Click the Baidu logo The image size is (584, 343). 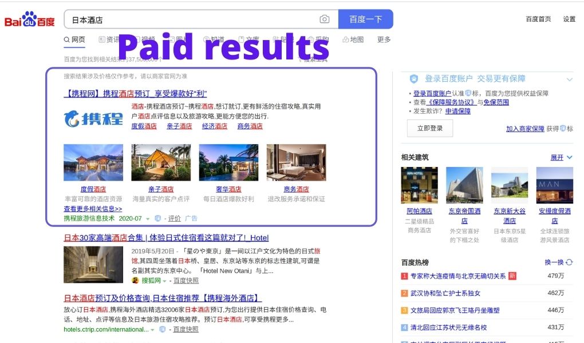(29, 19)
